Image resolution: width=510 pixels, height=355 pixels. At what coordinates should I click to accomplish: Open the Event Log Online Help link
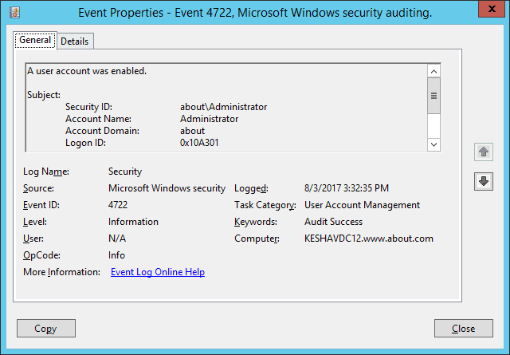[x=158, y=272]
